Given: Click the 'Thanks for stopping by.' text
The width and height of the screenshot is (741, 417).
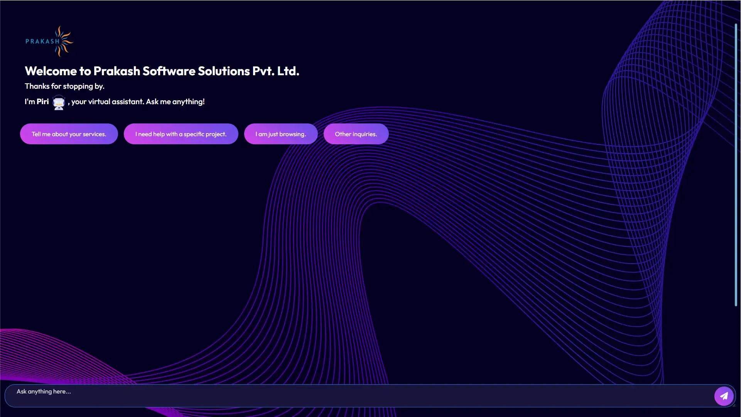Looking at the screenshot, I should pos(64,86).
